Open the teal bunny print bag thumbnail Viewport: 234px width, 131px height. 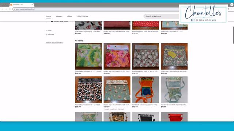(117, 90)
